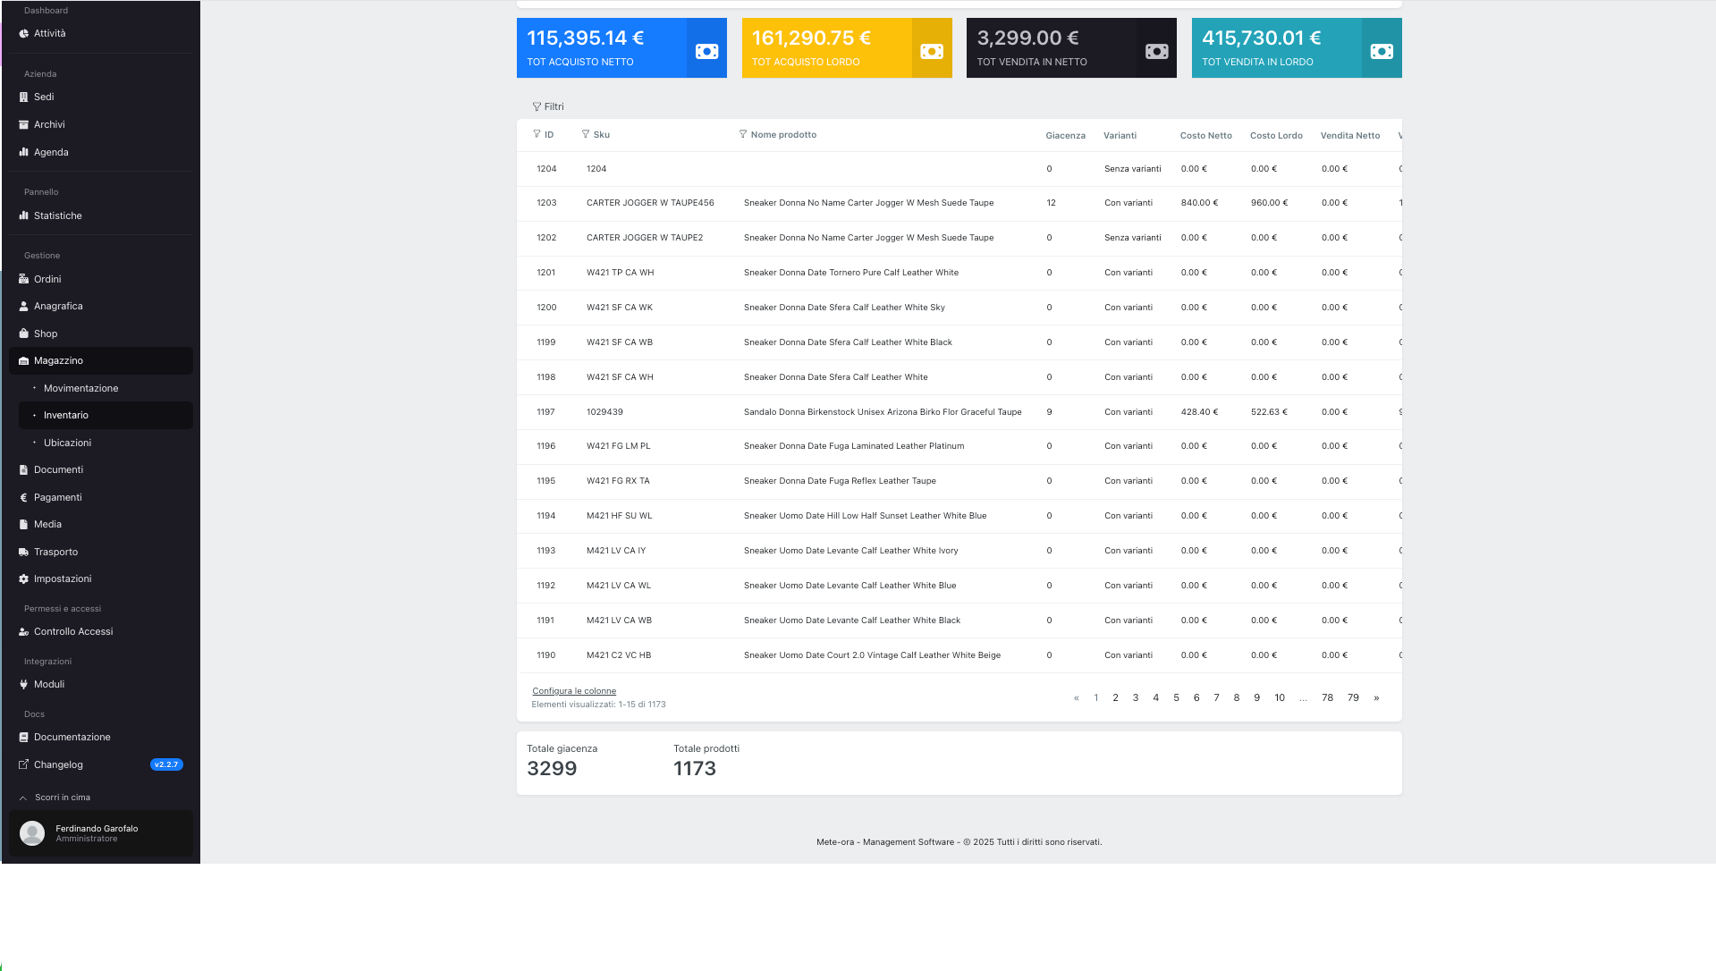Screen dimensions: 1716x971
Task: Go to last page 79
Action: click(x=1353, y=697)
